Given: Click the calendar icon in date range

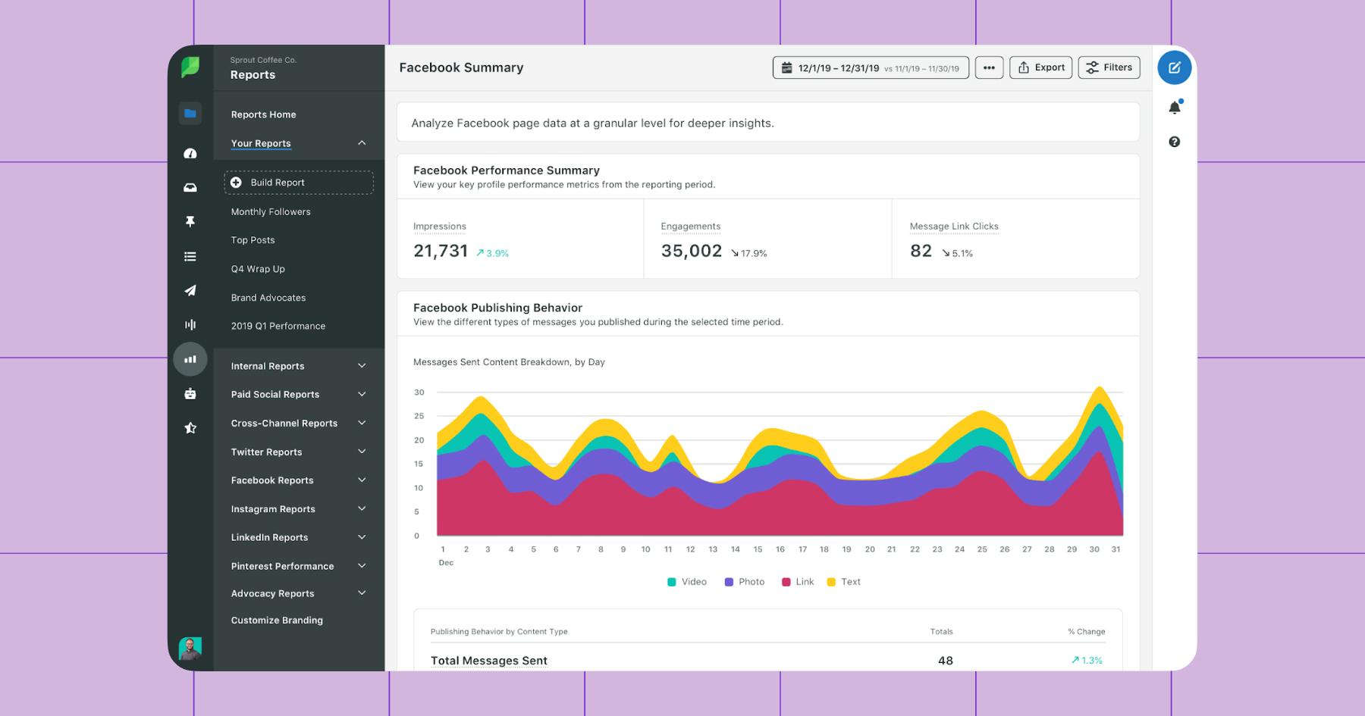Looking at the screenshot, I should click(x=787, y=67).
